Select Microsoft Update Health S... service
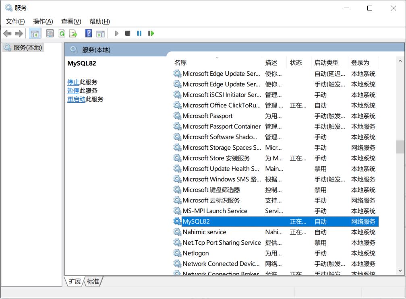This screenshot has width=406, height=299. point(276,169)
